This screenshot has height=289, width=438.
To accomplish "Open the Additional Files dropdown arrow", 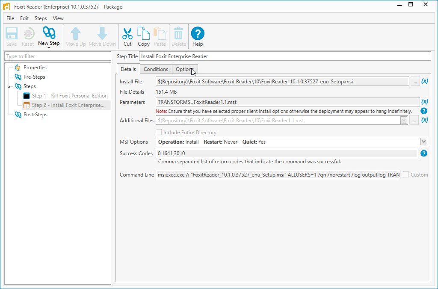I will coord(404,121).
